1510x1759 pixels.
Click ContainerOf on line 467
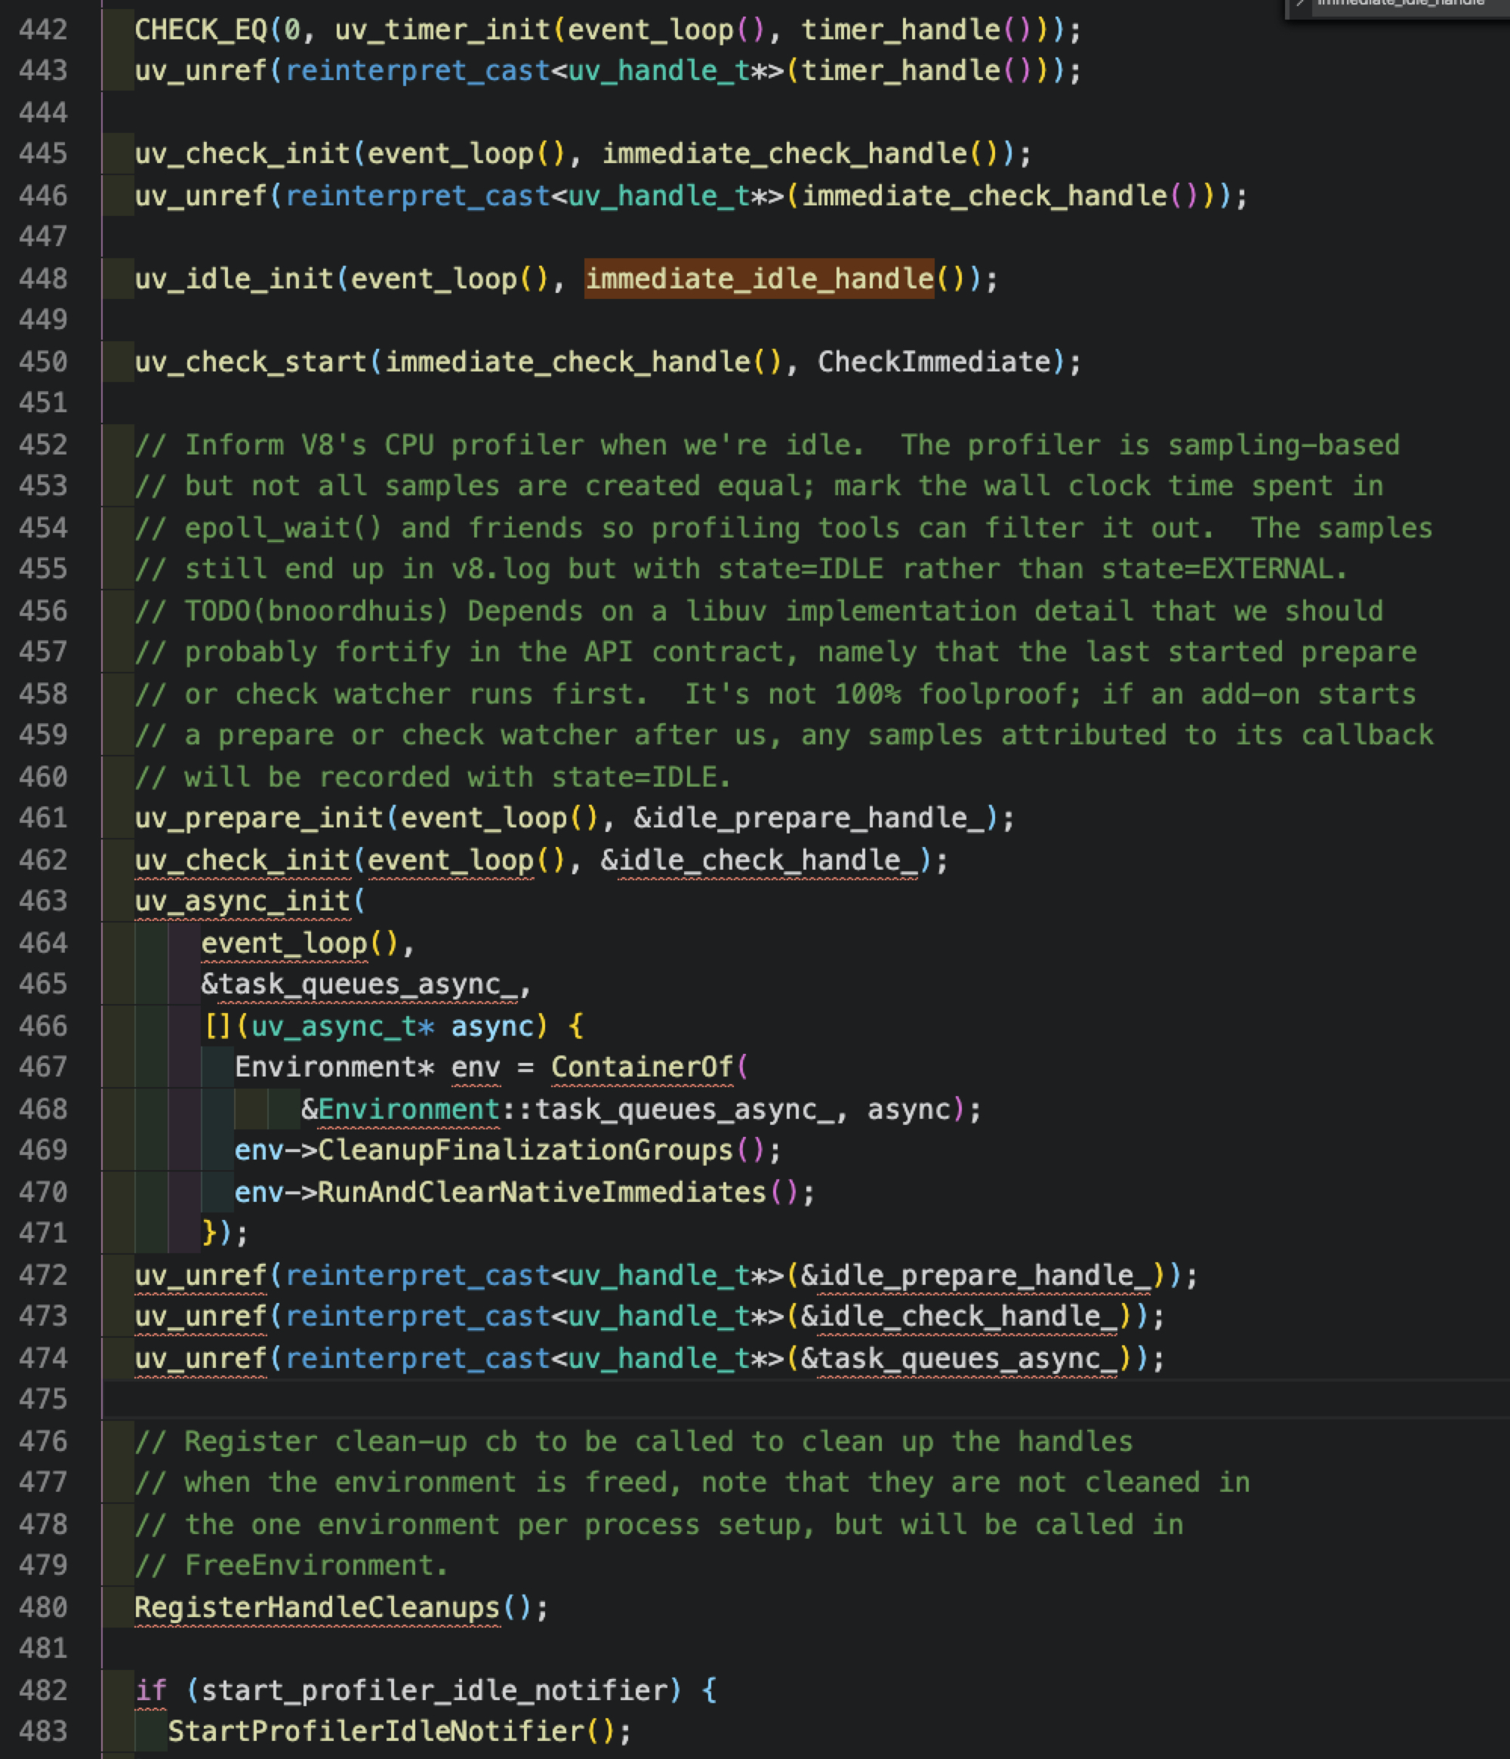point(643,1067)
